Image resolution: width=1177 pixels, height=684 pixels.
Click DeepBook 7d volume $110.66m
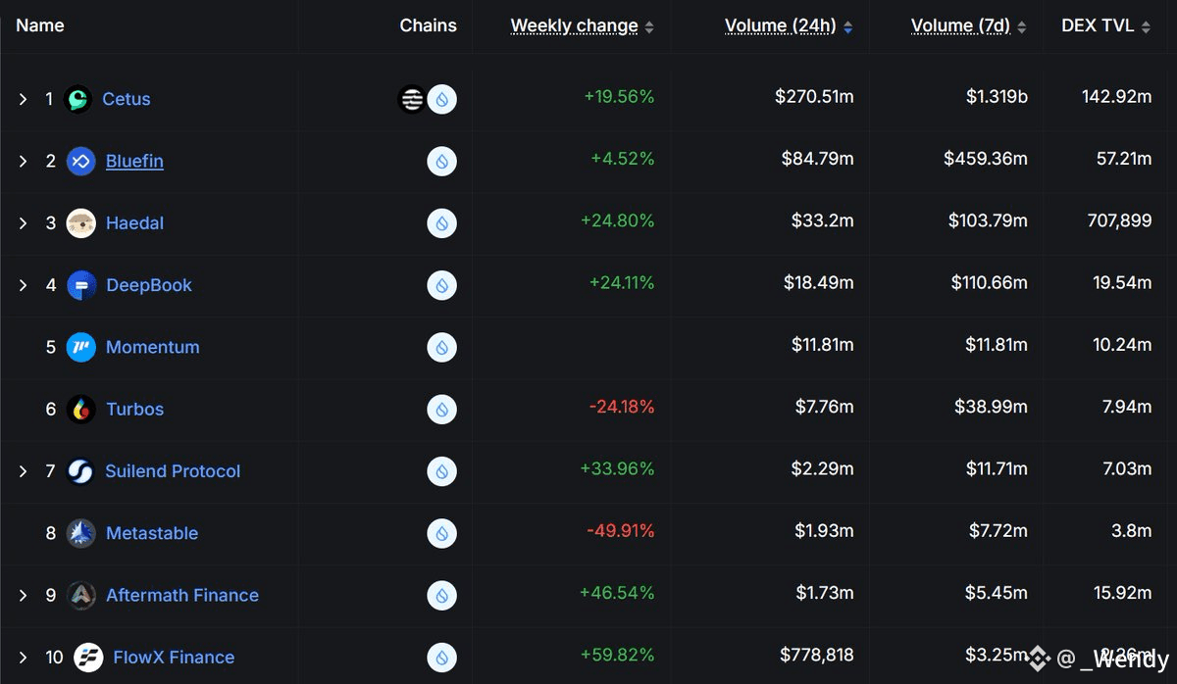click(x=990, y=282)
